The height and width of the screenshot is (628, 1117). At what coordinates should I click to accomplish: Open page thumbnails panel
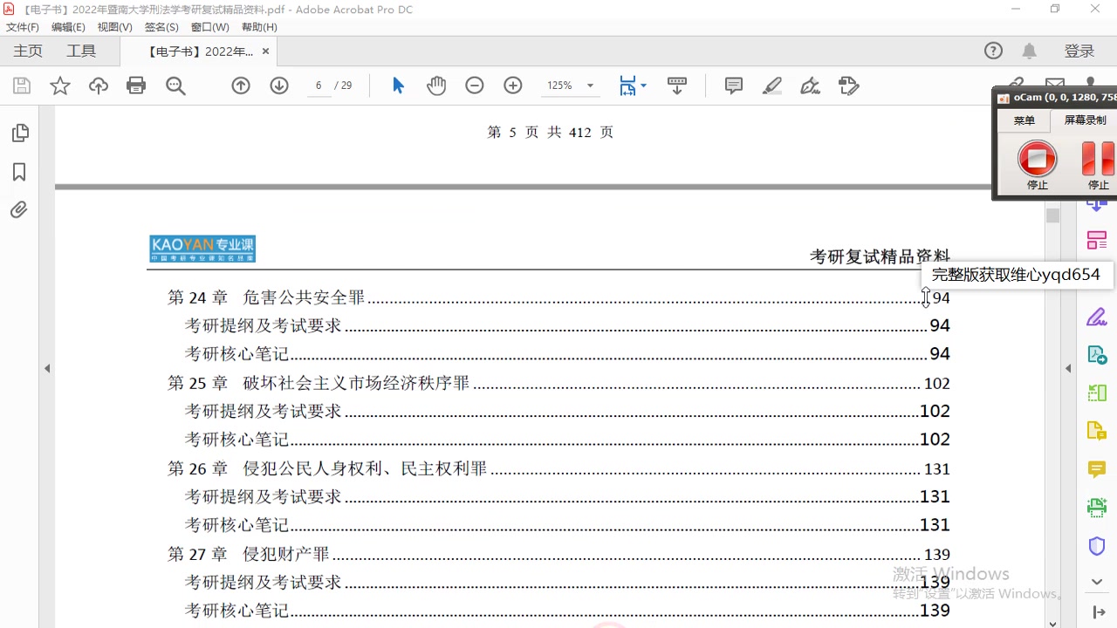pyautogui.click(x=19, y=133)
